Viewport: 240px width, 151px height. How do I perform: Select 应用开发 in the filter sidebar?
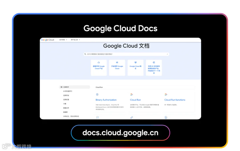pos(66,95)
